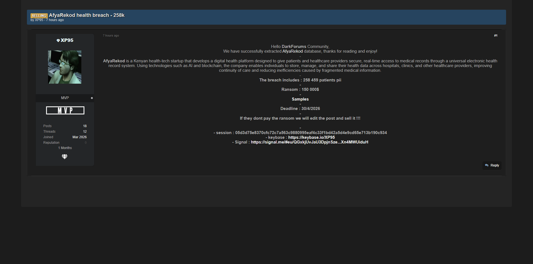Click the reply arrow icon
Image resolution: width=533 pixels, height=264 pixels.
[x=487, y=165]
